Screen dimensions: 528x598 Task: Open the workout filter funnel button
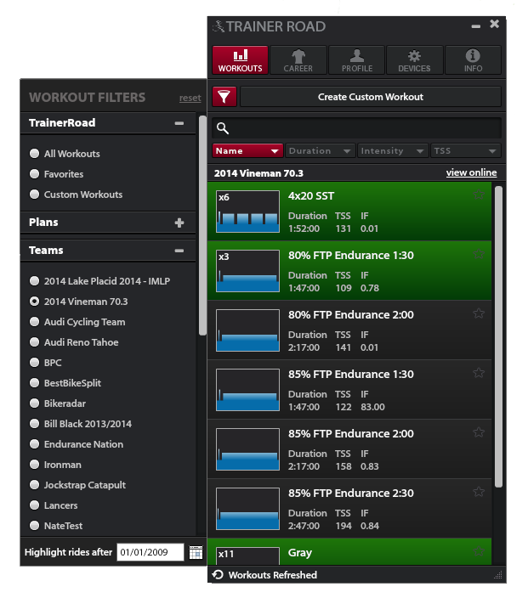[x=224, y=97]
